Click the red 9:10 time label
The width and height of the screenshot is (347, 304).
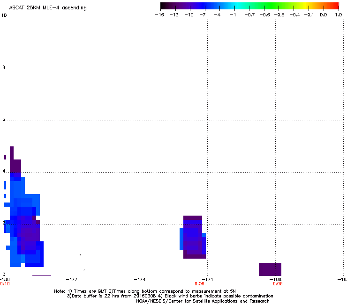5,284
